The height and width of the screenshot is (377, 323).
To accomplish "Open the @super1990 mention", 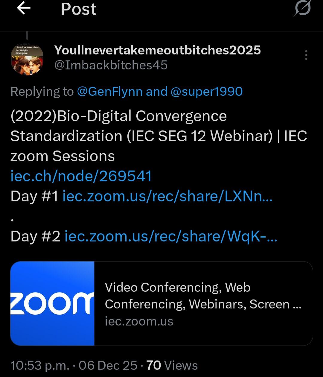I will (206, 92).
